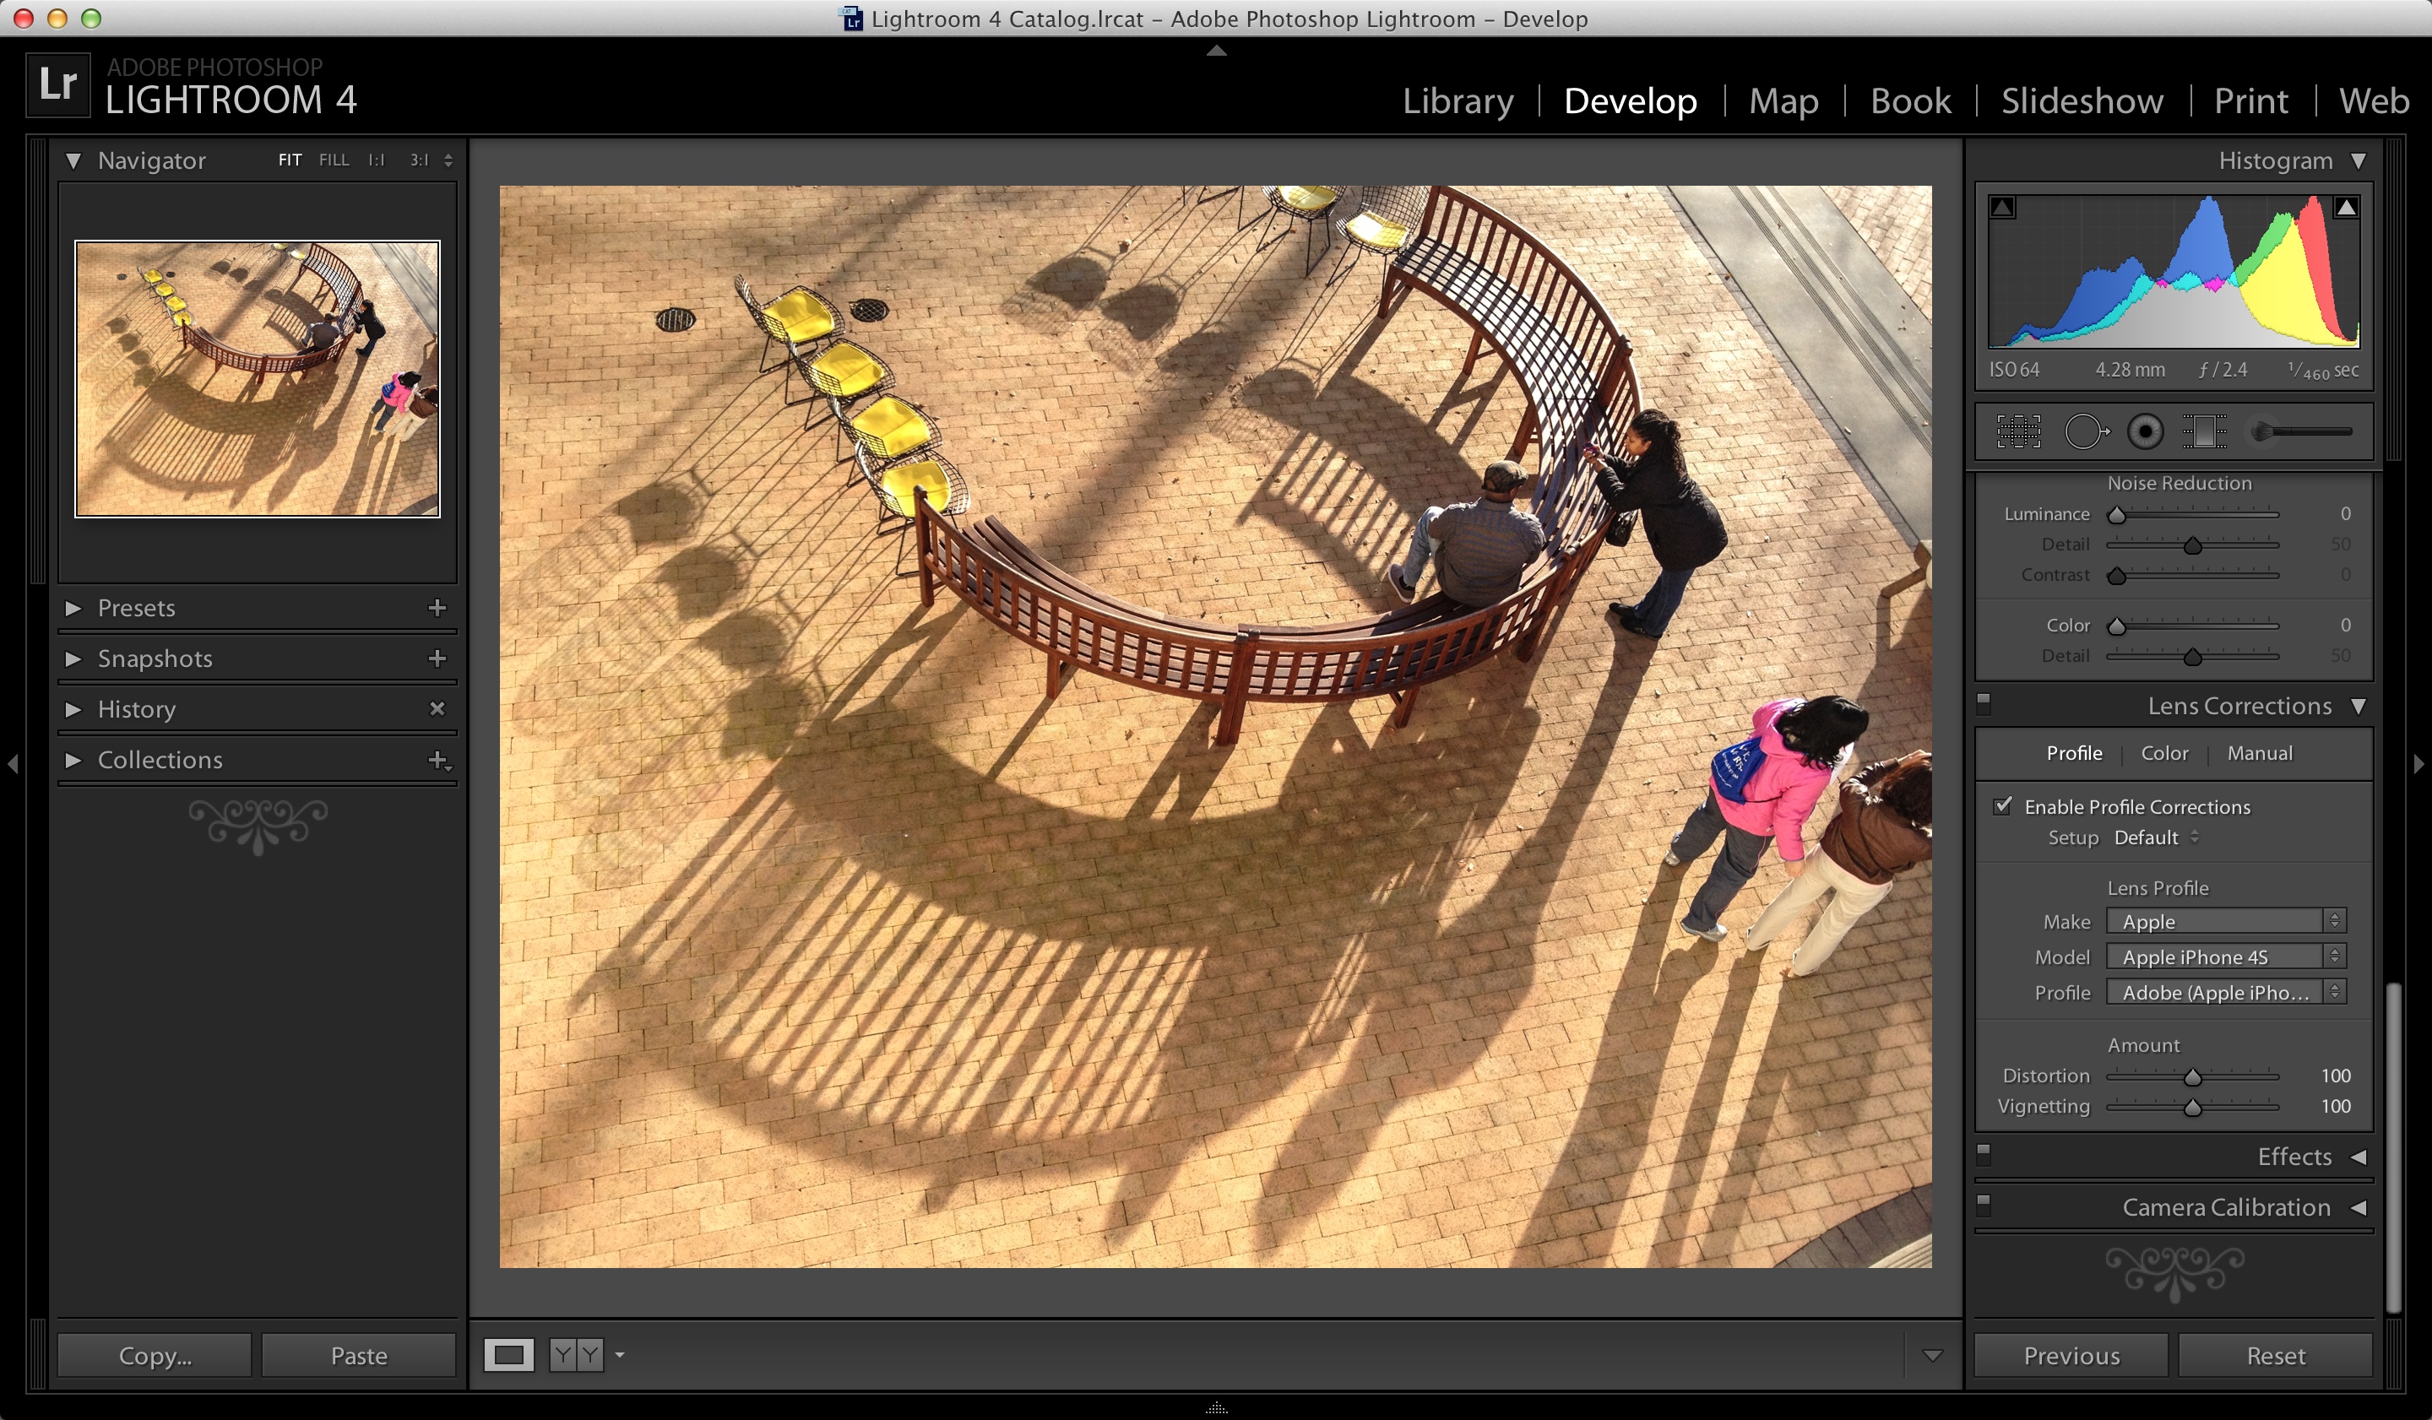Toggle the Lens Corrections panel on/off switch
Screen dimensions: 2432x1420
click(x=1984, y=704)
